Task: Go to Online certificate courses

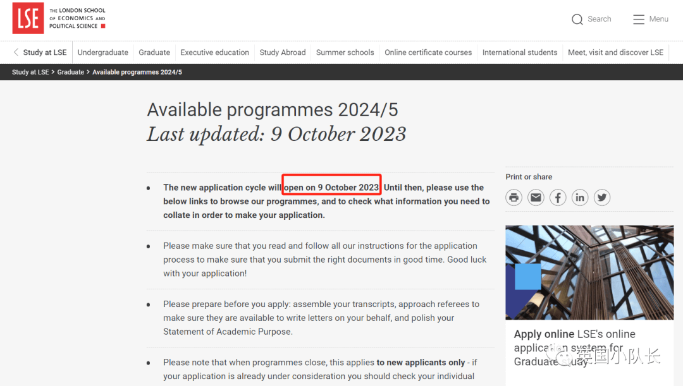Action: click(428, 52)
